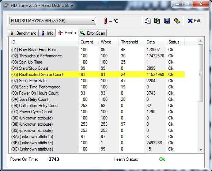Viewport: 212px width, 171px height.
Task: Click the data value 2899
Action: pos(151,68)
